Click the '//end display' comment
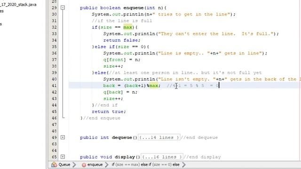 (x=202, y=157)
